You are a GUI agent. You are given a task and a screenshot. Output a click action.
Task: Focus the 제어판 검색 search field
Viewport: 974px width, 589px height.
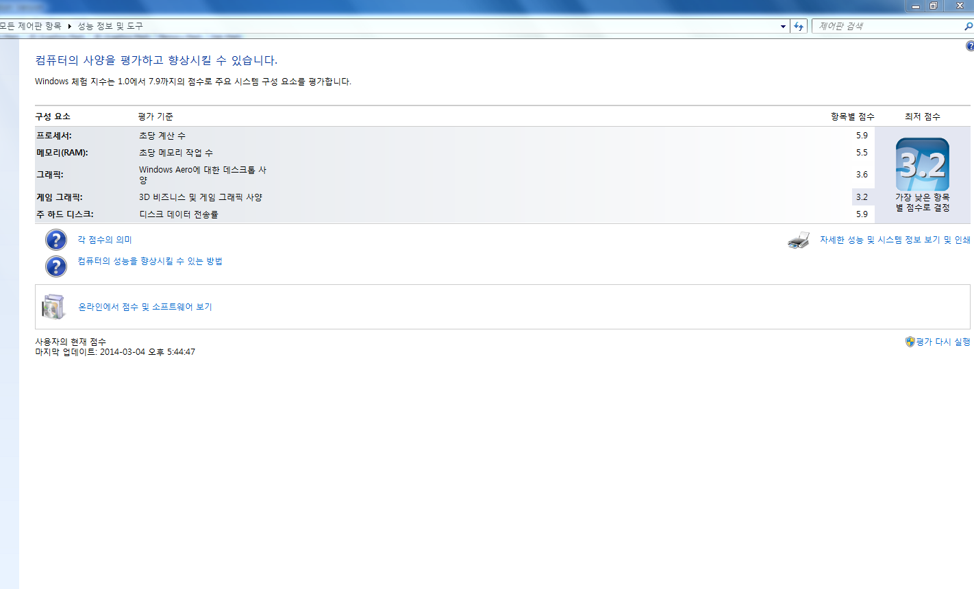click(x=887, y=26)
